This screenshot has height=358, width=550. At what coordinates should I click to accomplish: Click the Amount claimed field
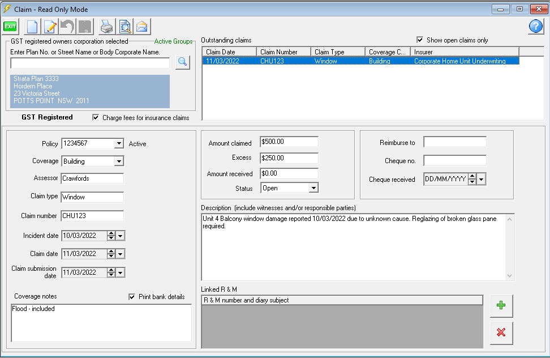click(289, 142)
